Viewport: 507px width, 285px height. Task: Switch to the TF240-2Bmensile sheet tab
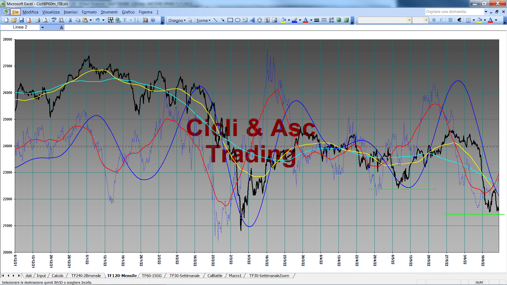click(x=86, y=276)
